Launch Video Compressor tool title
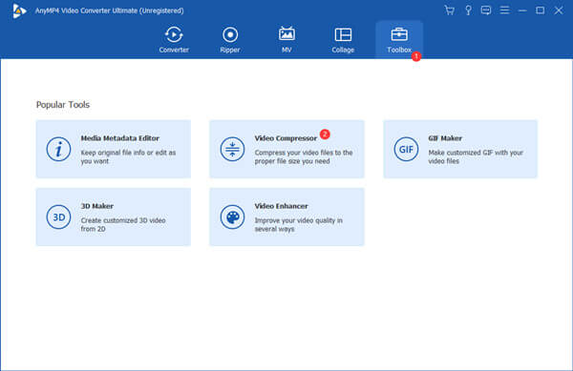The height and width of the screenshot is (371, 573). point(286,138)
